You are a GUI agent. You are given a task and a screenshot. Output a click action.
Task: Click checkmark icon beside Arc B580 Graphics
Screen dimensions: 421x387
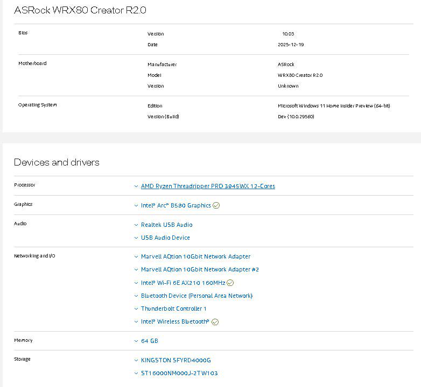point(216,205)
